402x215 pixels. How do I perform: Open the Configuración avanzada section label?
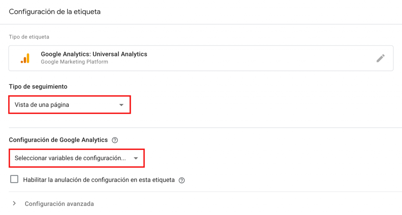(x=59, y=204)
